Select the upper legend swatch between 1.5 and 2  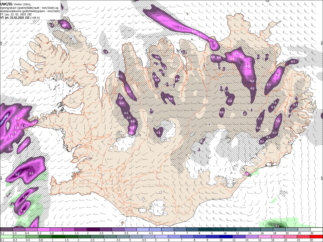click(x=80, y=229)
